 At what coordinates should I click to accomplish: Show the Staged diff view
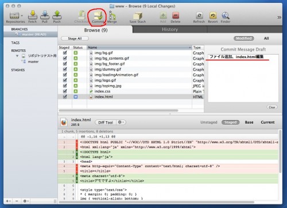click(x=230, y=122)
